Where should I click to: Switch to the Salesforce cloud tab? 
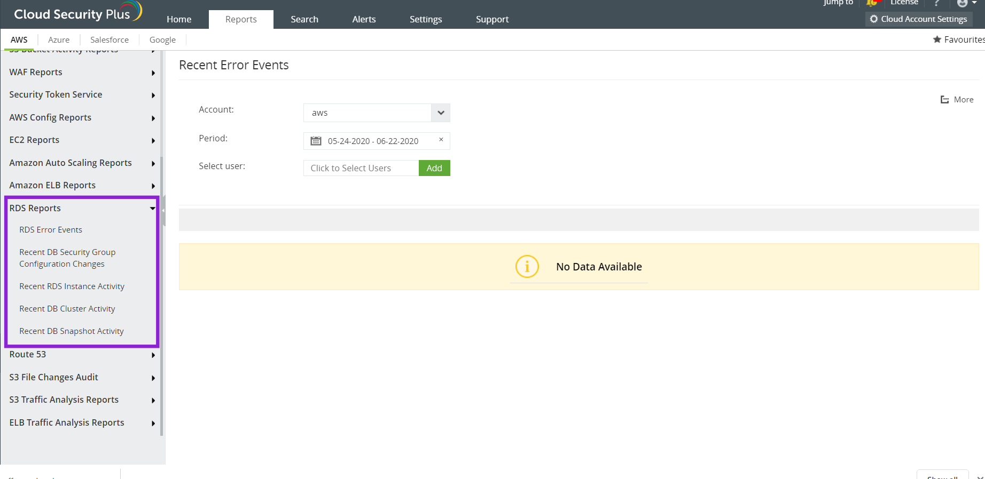pos(110,40)
